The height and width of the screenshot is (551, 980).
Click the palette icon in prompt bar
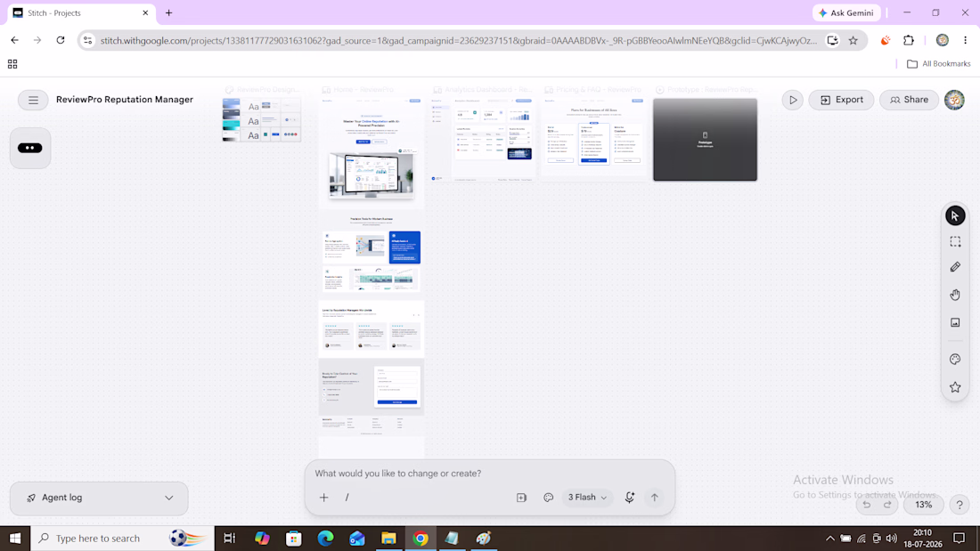pos(548,498)
